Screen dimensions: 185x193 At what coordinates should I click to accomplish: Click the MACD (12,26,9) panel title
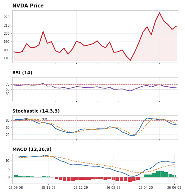tap(32, 149)
